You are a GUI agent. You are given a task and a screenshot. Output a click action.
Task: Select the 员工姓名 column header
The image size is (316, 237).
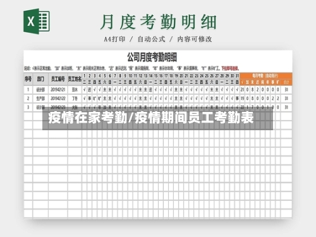click(75, 79)
